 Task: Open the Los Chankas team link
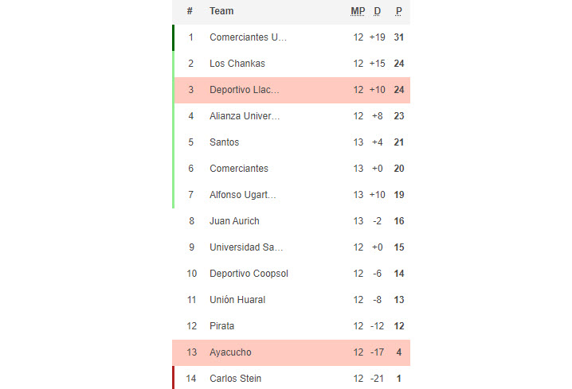coord(237,64)
